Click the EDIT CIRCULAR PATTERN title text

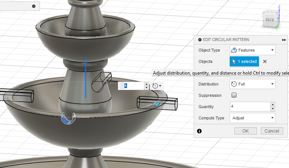(226, 40)
